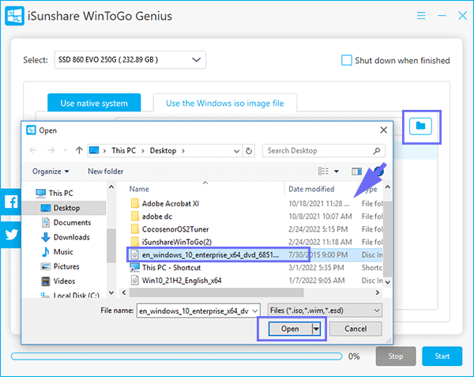The image size is (474, 377).
Task: Refresh the Desktop folder listing
Action: (x=249, y=150)
